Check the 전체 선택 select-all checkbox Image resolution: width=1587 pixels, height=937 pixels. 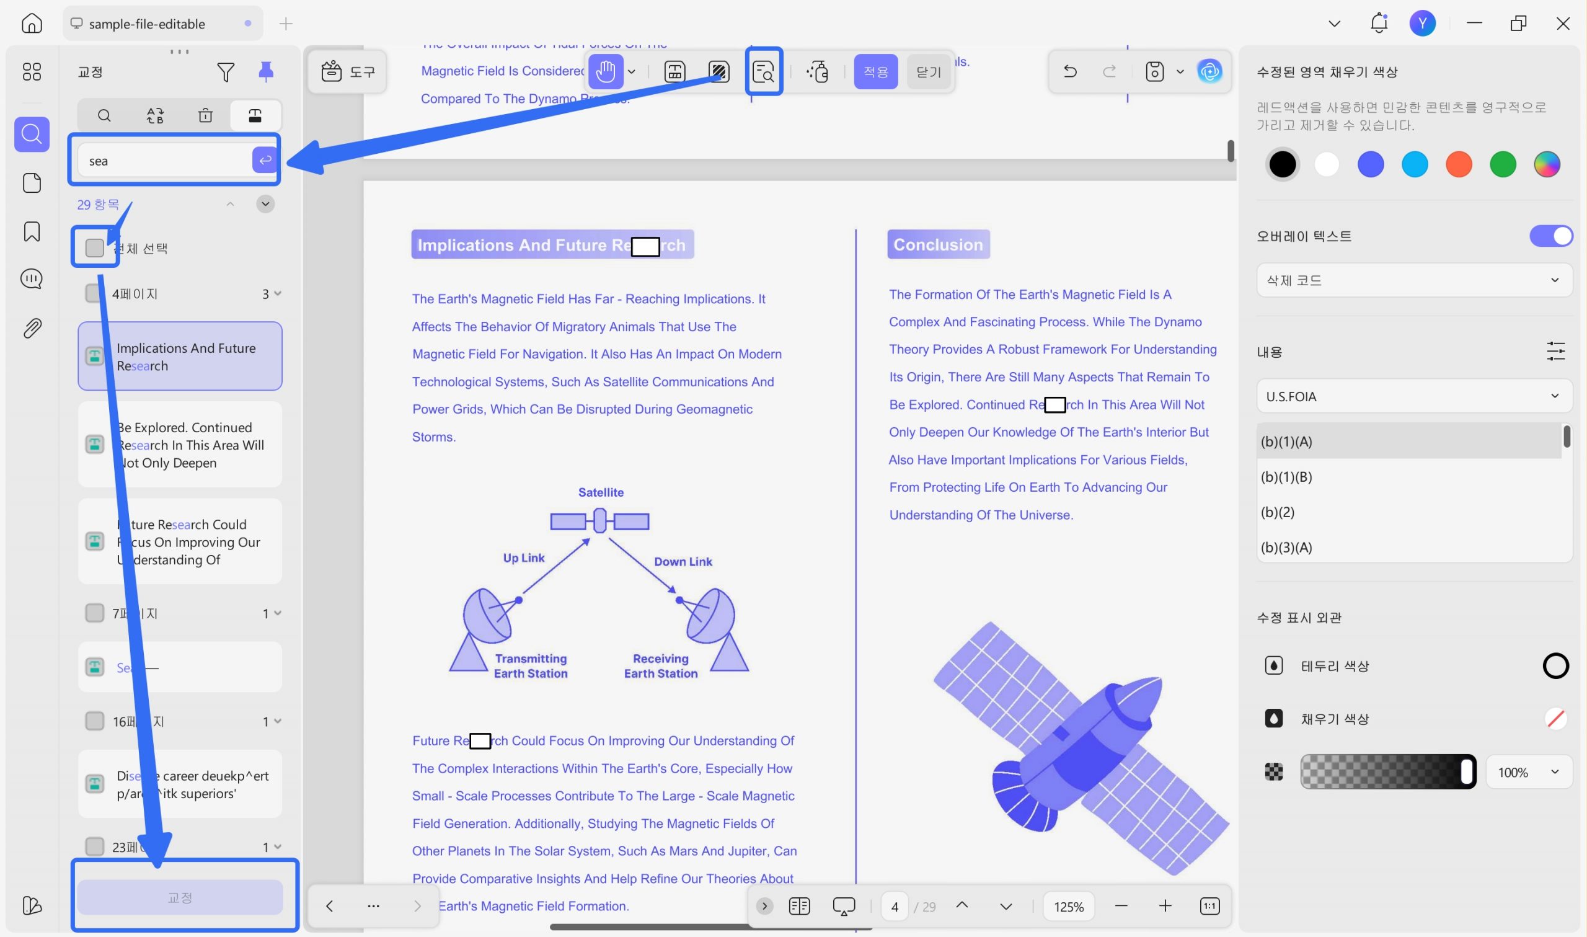pyautogui.click(x=95, y=248)
